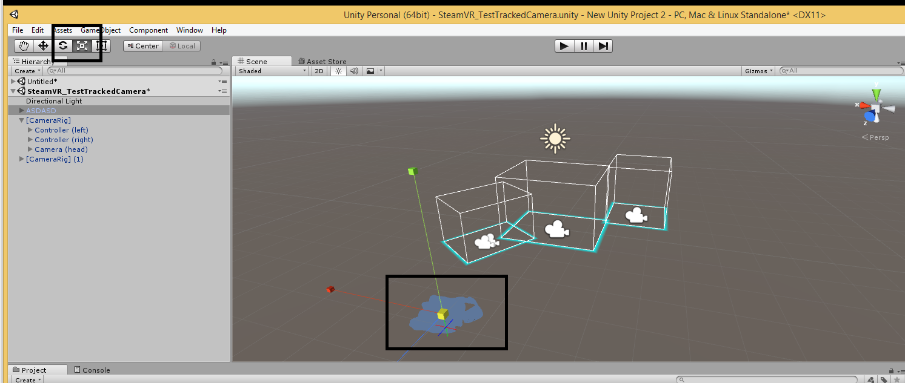
Task: Toggle scene lighting sun button
Action: (339, 71)
